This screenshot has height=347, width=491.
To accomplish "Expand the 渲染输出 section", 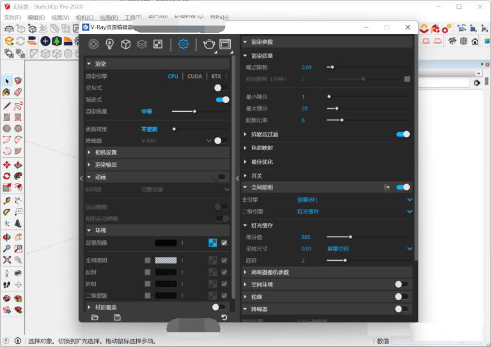I will [x=89, y=165].
